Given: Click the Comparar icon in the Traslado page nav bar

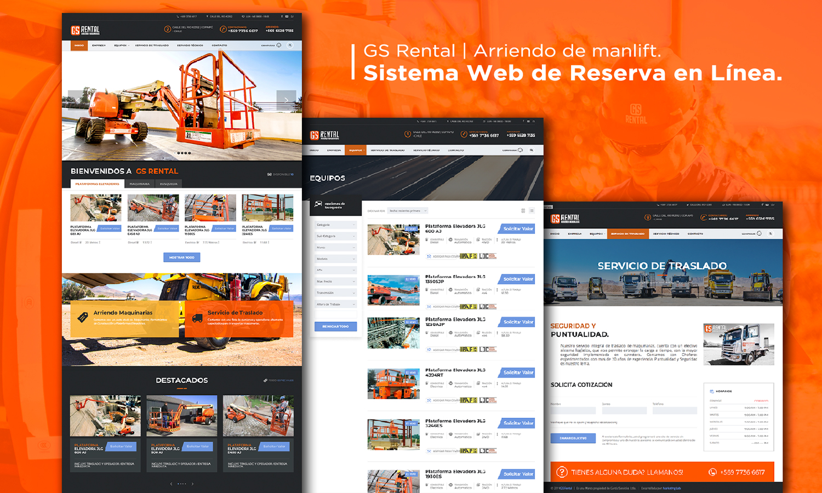Looking at the screenshot, I should [759, 233].
